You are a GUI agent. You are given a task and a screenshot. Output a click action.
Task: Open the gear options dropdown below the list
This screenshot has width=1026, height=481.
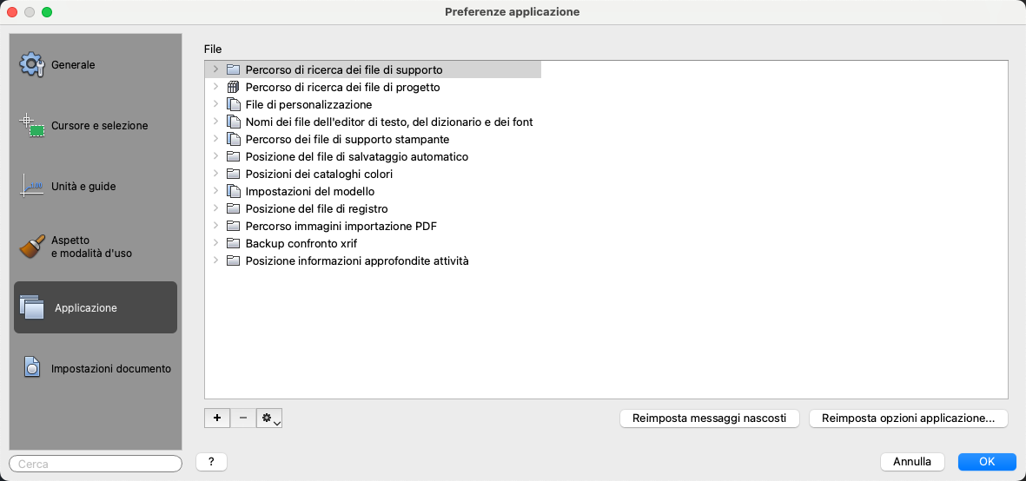coord(269,418)
